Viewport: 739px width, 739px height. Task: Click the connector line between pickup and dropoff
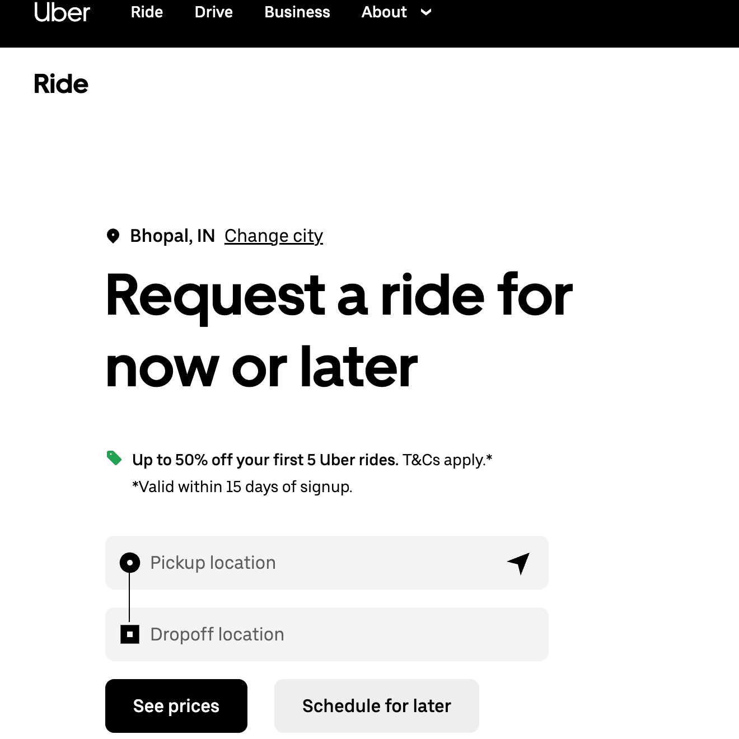(x=129, y=598)
